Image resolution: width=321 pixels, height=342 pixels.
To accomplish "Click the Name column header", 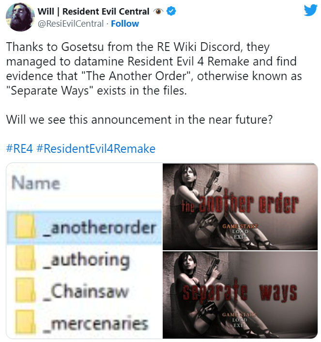I will tap(36, 183).
